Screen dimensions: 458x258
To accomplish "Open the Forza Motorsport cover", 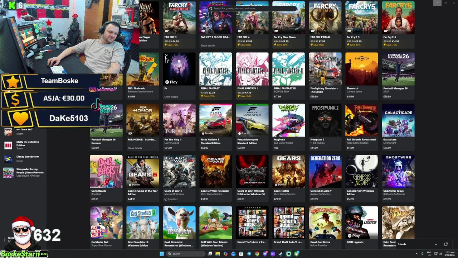I will coord(252,120).
